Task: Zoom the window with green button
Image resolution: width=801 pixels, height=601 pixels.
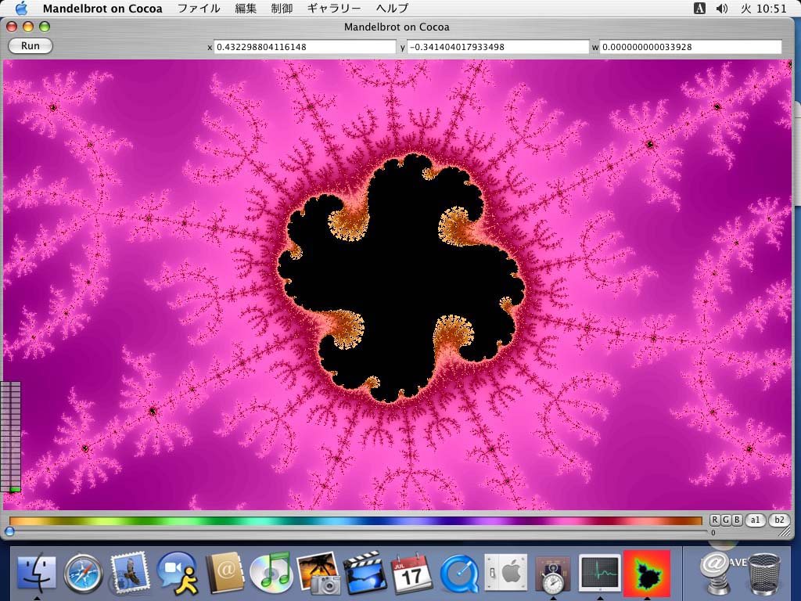Action: click(x=45, y=27)
